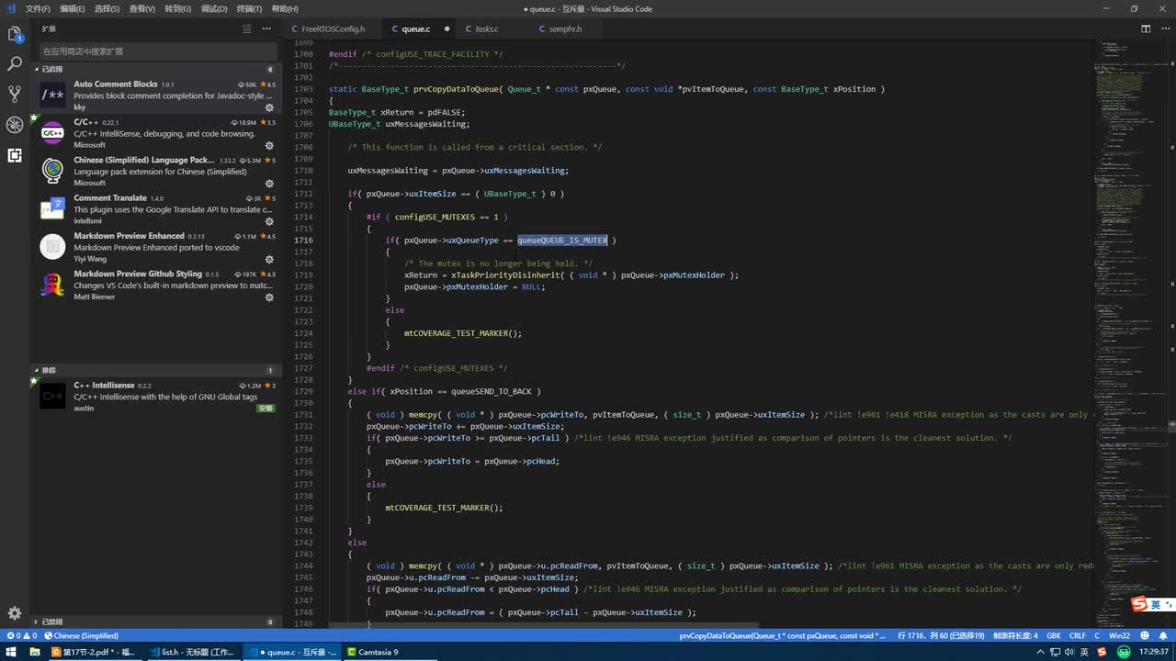Click prvCopyDataToQueue function scope in status bar
The image size is (1176, 661).
coord(783,635)
